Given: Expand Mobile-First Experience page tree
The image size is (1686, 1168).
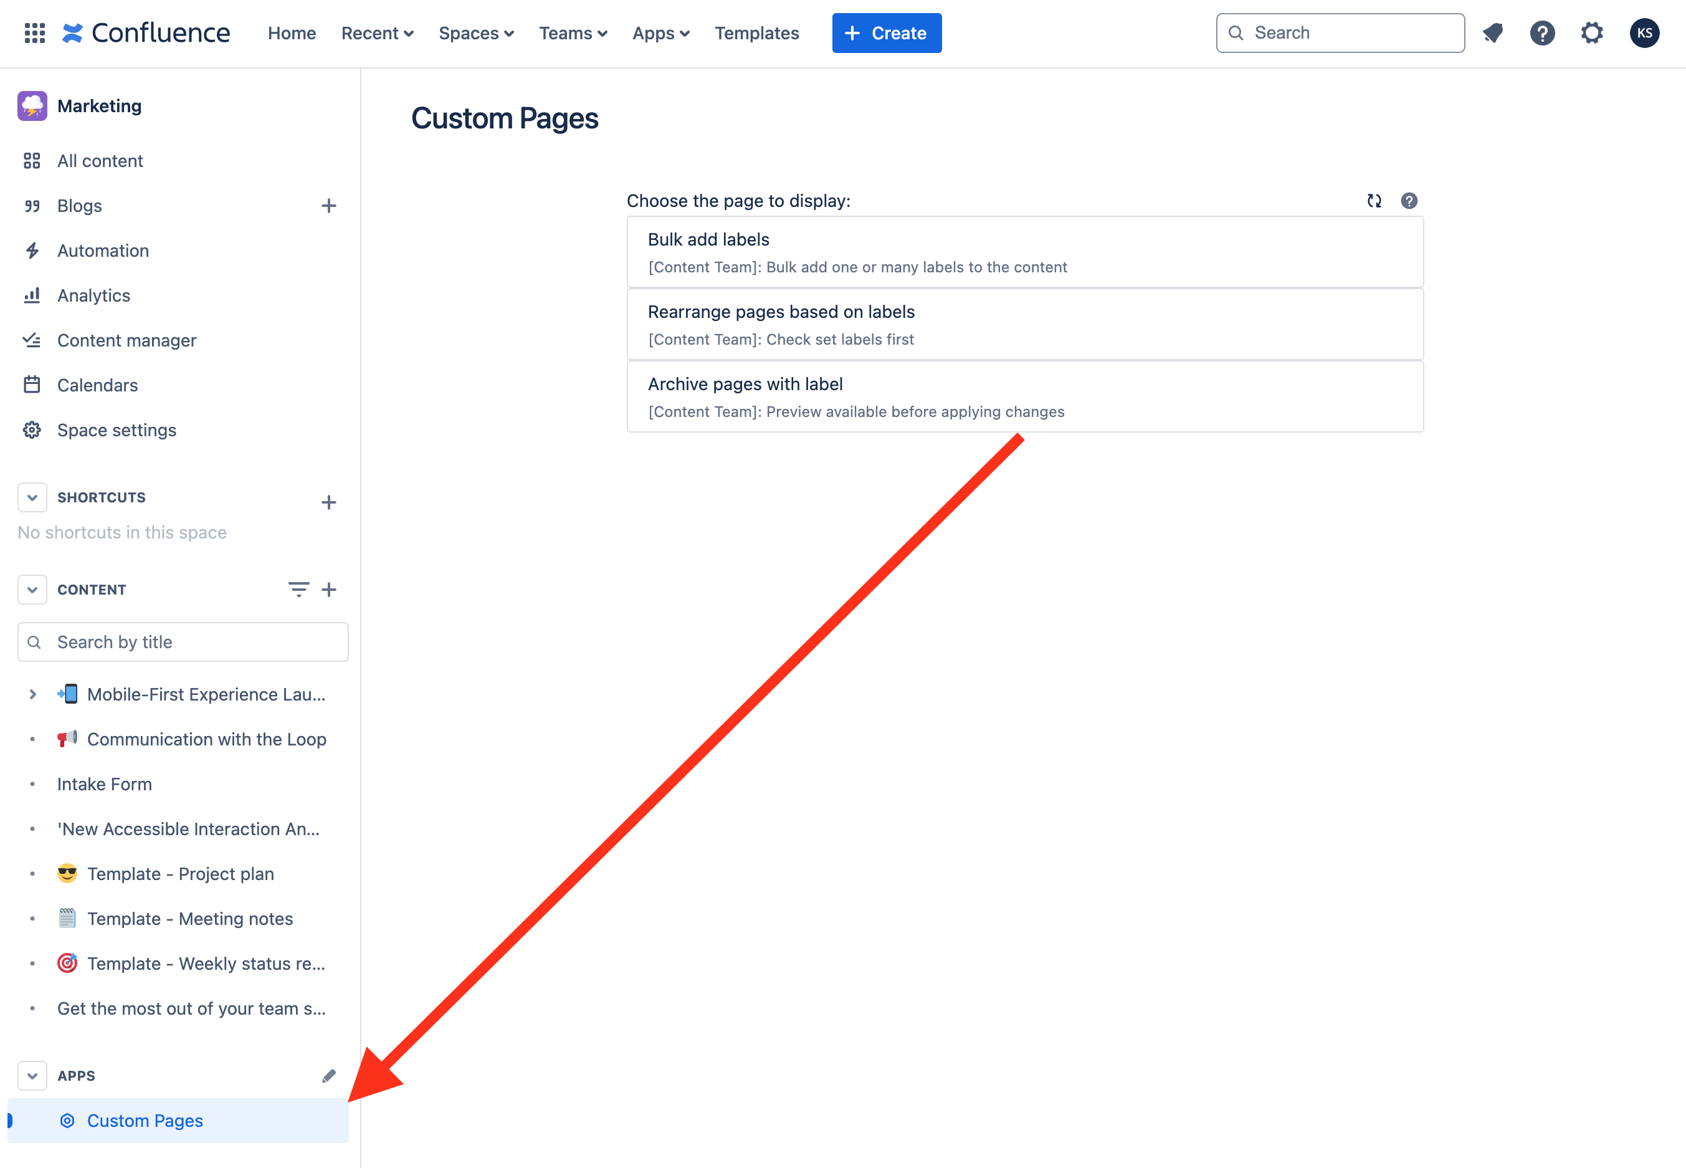Looking at the screenshot, I should [x=32, y=694].
